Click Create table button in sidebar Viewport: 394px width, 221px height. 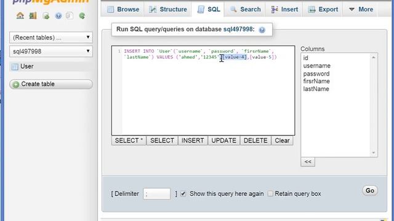point(51,84)
